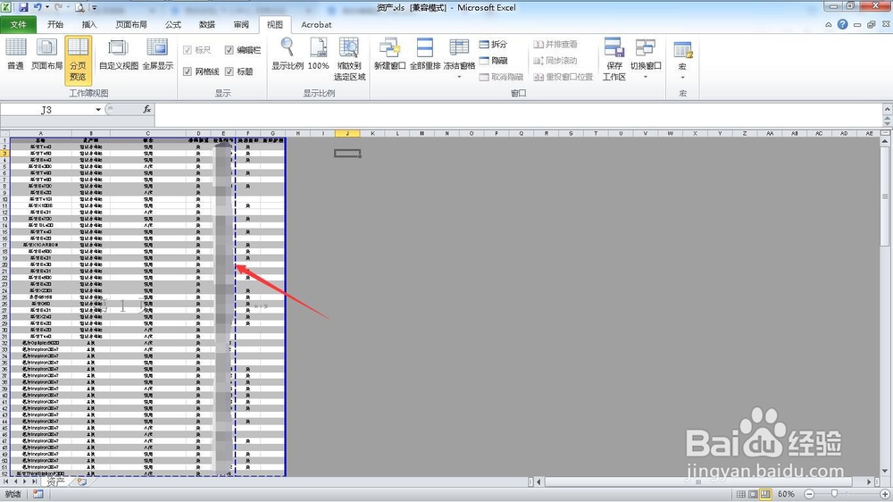Open Freeze Panes (冻结窗格) menu
893x502 pixels.
459,58
